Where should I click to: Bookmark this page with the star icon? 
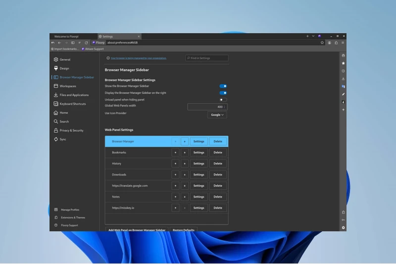322,43
